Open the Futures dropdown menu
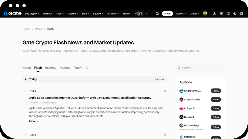 pos(73,14)
